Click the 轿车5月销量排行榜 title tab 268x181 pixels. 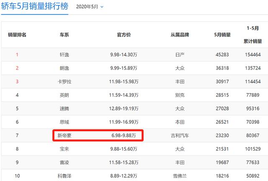pos(34,7)
